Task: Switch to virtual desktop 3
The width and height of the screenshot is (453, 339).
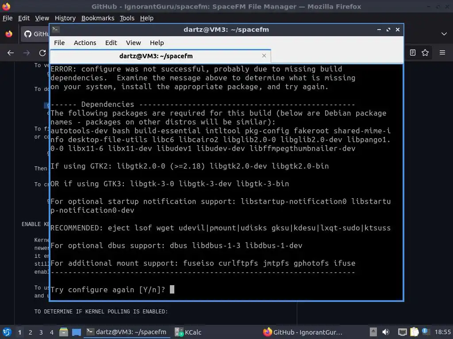Action: (x=41, y=332)
